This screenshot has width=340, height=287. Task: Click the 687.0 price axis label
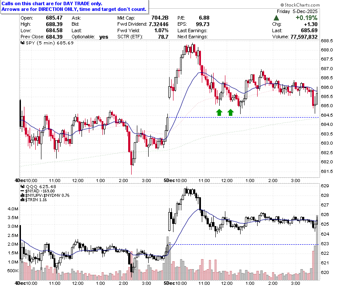click(x=327, y=69)
